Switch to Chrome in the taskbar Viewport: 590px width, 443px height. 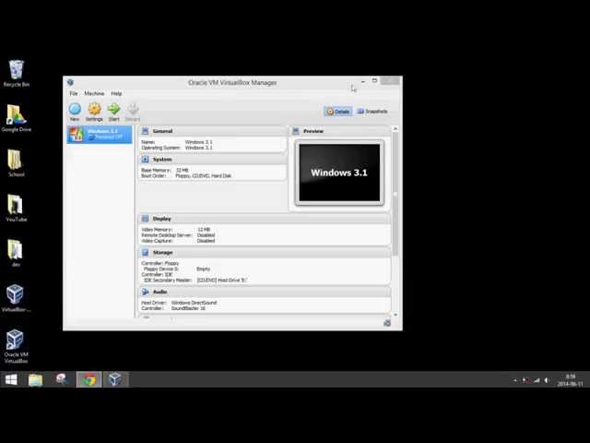pyautogui.click(x=89, y=379)
